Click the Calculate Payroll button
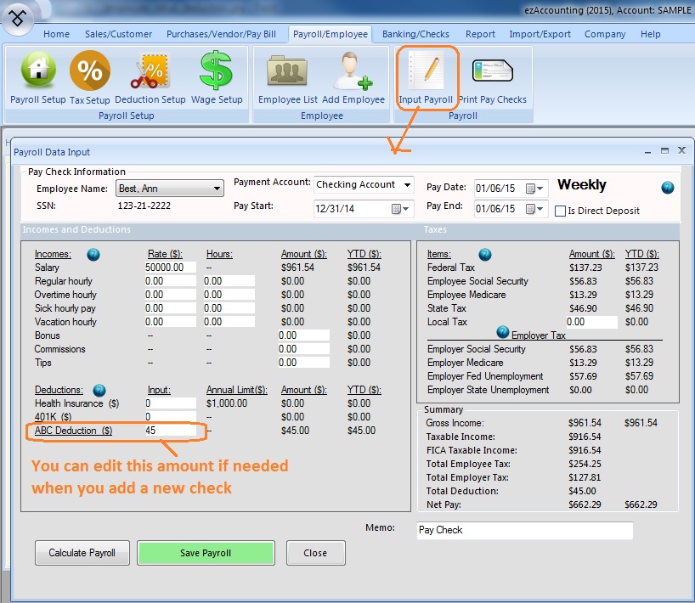This screenshot has width=695, height=603. [x=82, y=553]
